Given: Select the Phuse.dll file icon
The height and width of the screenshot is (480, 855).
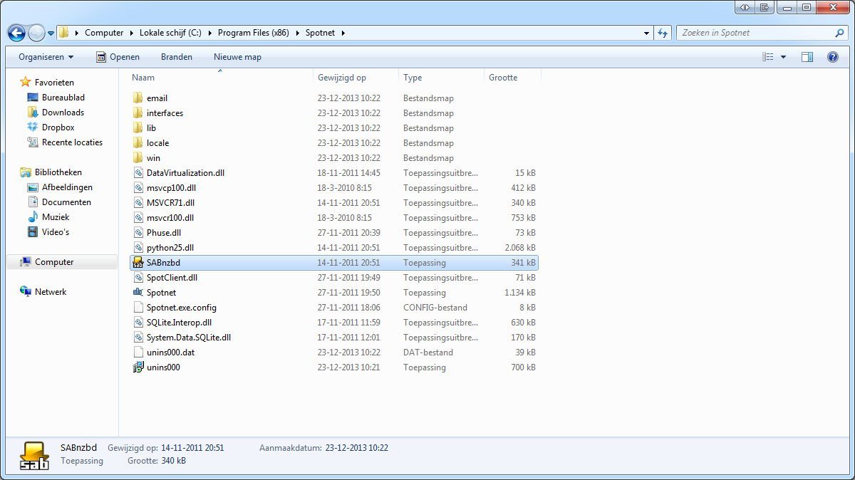Looking at the screenshot, I should point(138,233).
